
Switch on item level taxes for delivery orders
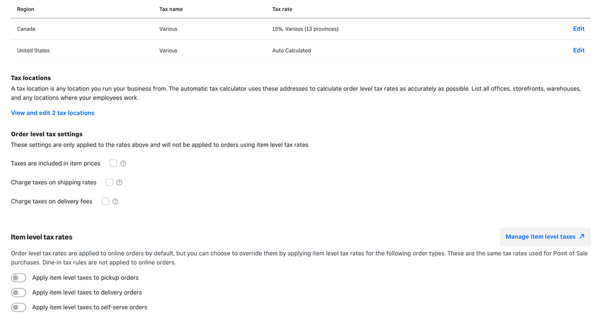coord(19,293)
